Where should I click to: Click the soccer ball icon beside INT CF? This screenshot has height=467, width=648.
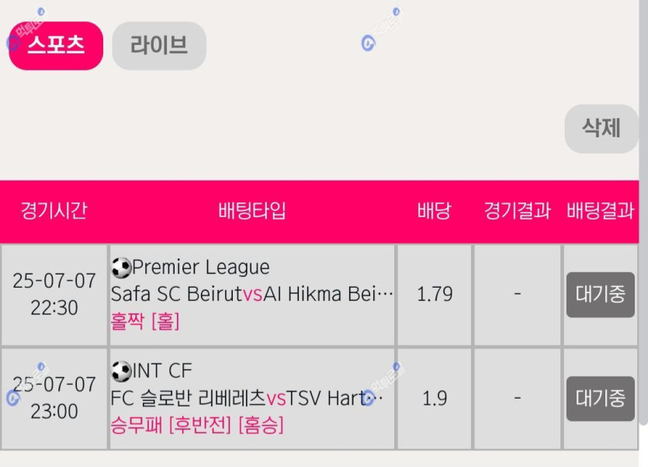(x=121, y=371)
